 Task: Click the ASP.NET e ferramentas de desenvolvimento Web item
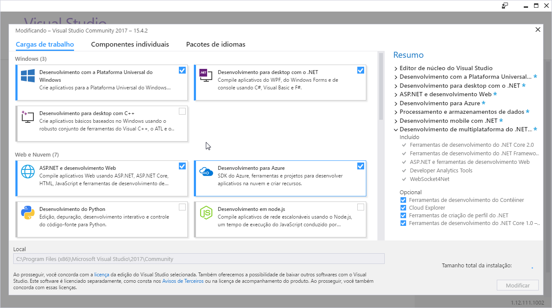(470, 162)
